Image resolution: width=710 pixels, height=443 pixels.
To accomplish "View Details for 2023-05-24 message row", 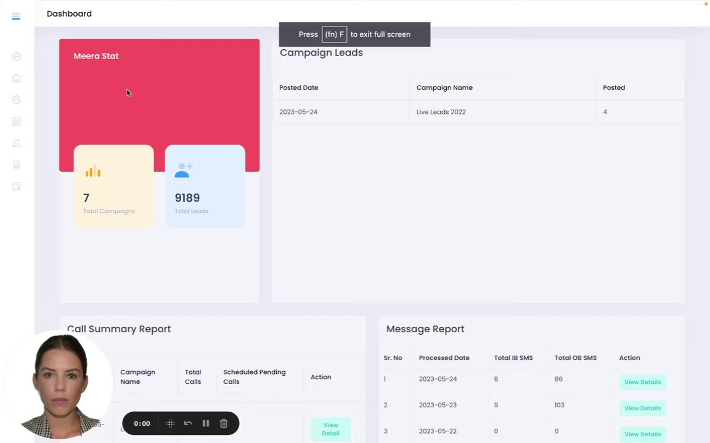I will [x=643, y=382].
